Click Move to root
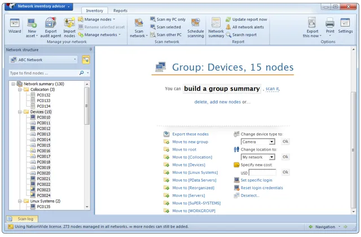The image size is (361, 237). click(x=184, y=150)
